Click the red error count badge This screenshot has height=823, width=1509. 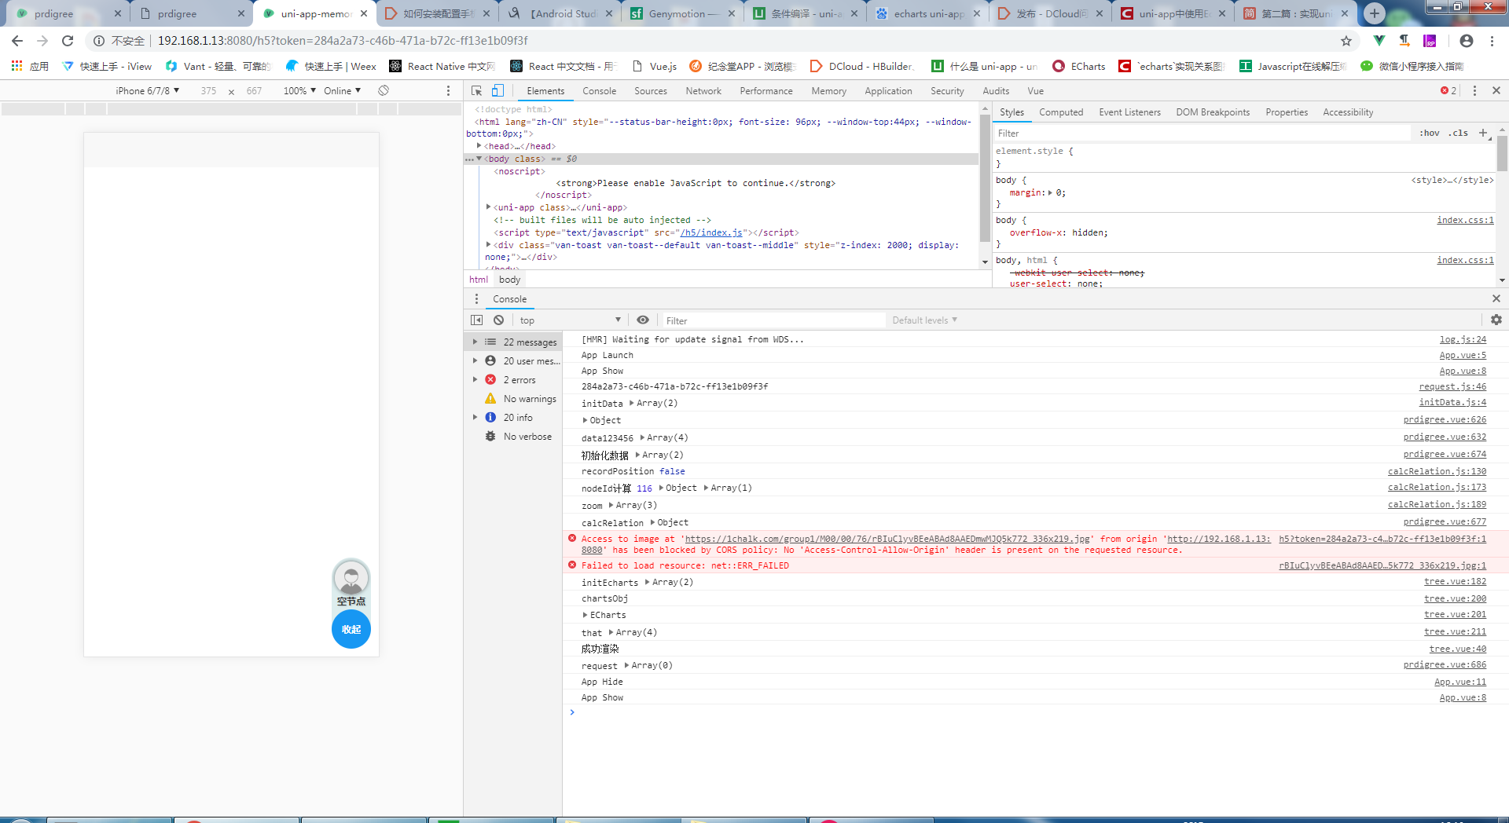pos(1448,91)
